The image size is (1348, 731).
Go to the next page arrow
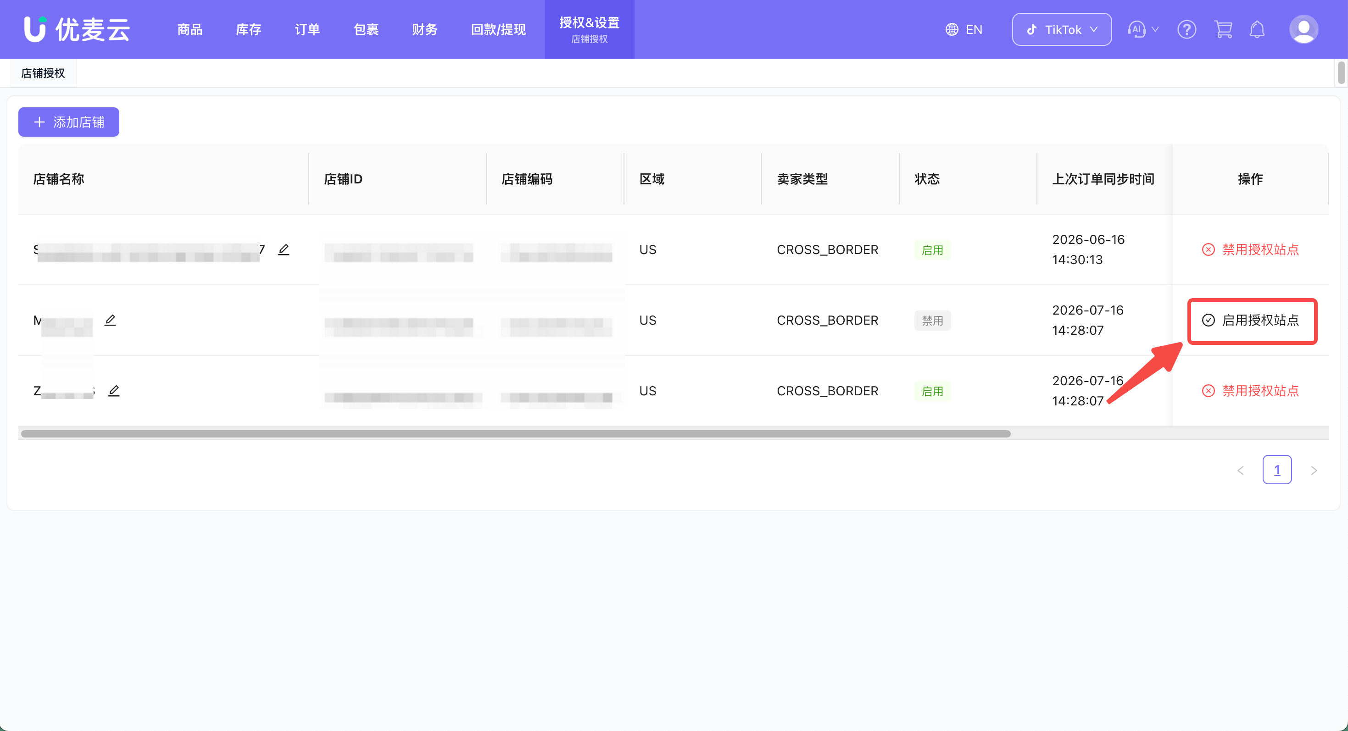pyautogui.click(x=1314, y=470)
